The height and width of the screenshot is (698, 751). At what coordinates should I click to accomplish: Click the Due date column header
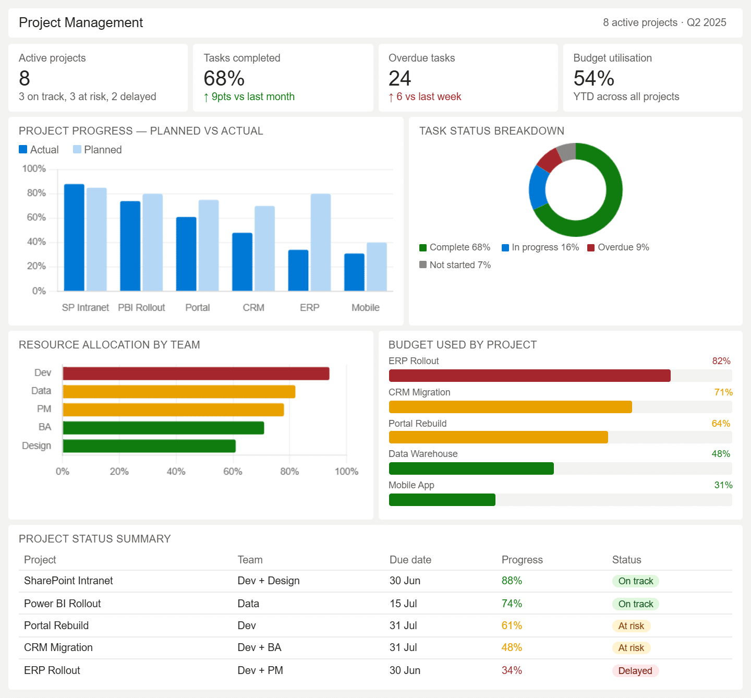click(410, 560)
